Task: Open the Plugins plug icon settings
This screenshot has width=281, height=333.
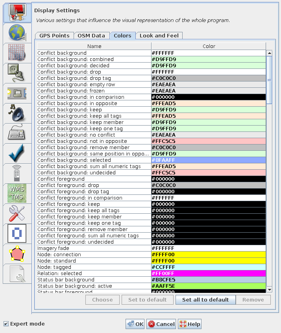Action: click(x=17, y=73)
